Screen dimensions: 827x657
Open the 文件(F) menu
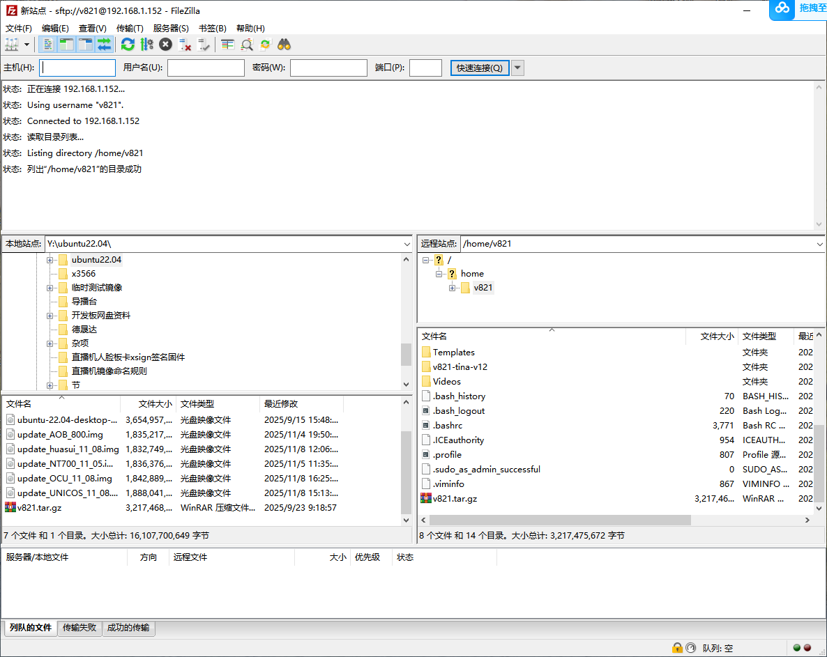tap(18, 29)
